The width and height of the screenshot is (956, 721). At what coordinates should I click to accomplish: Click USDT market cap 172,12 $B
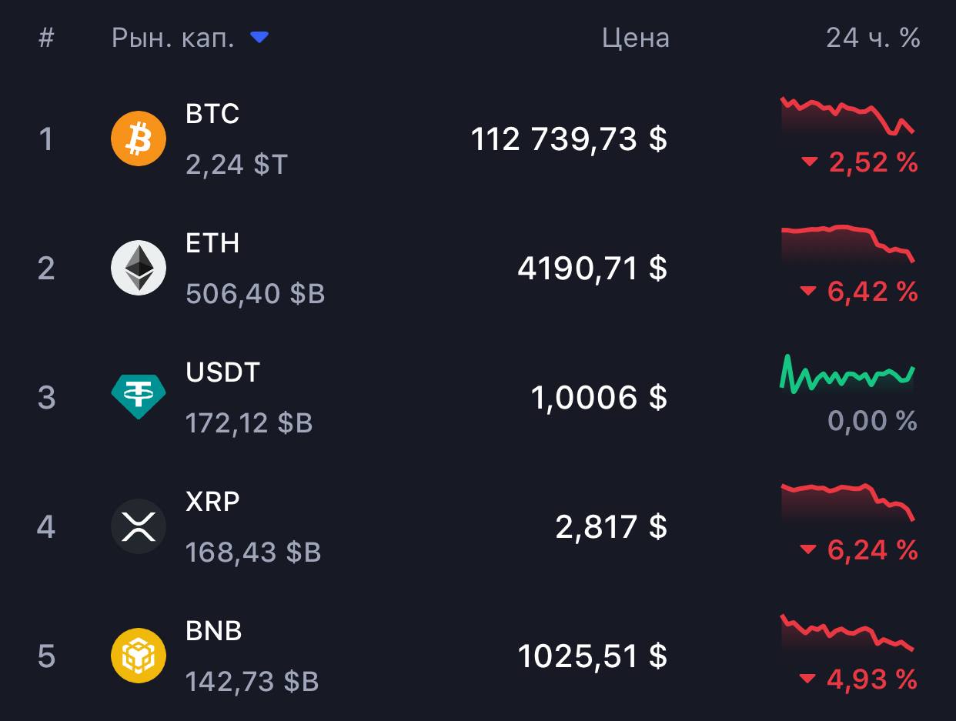click(x=249, y=423)
